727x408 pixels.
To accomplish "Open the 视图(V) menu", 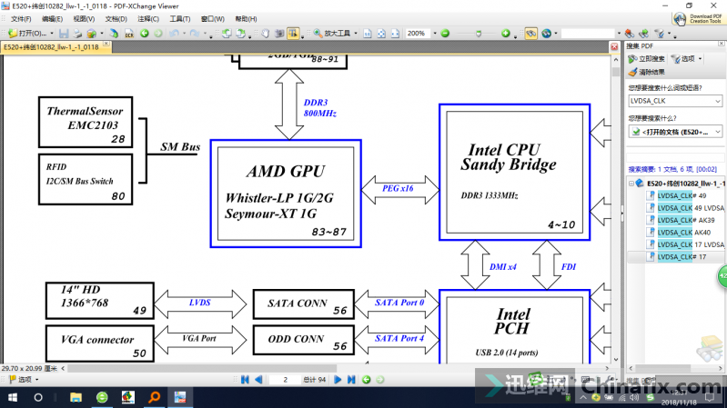I will [84, 19].
